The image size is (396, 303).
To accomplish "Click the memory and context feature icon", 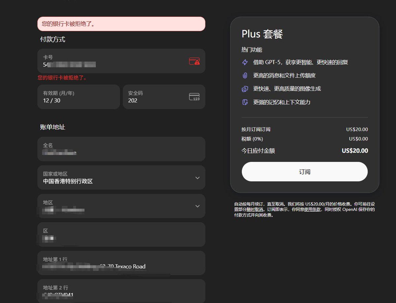I will point(245,102).
